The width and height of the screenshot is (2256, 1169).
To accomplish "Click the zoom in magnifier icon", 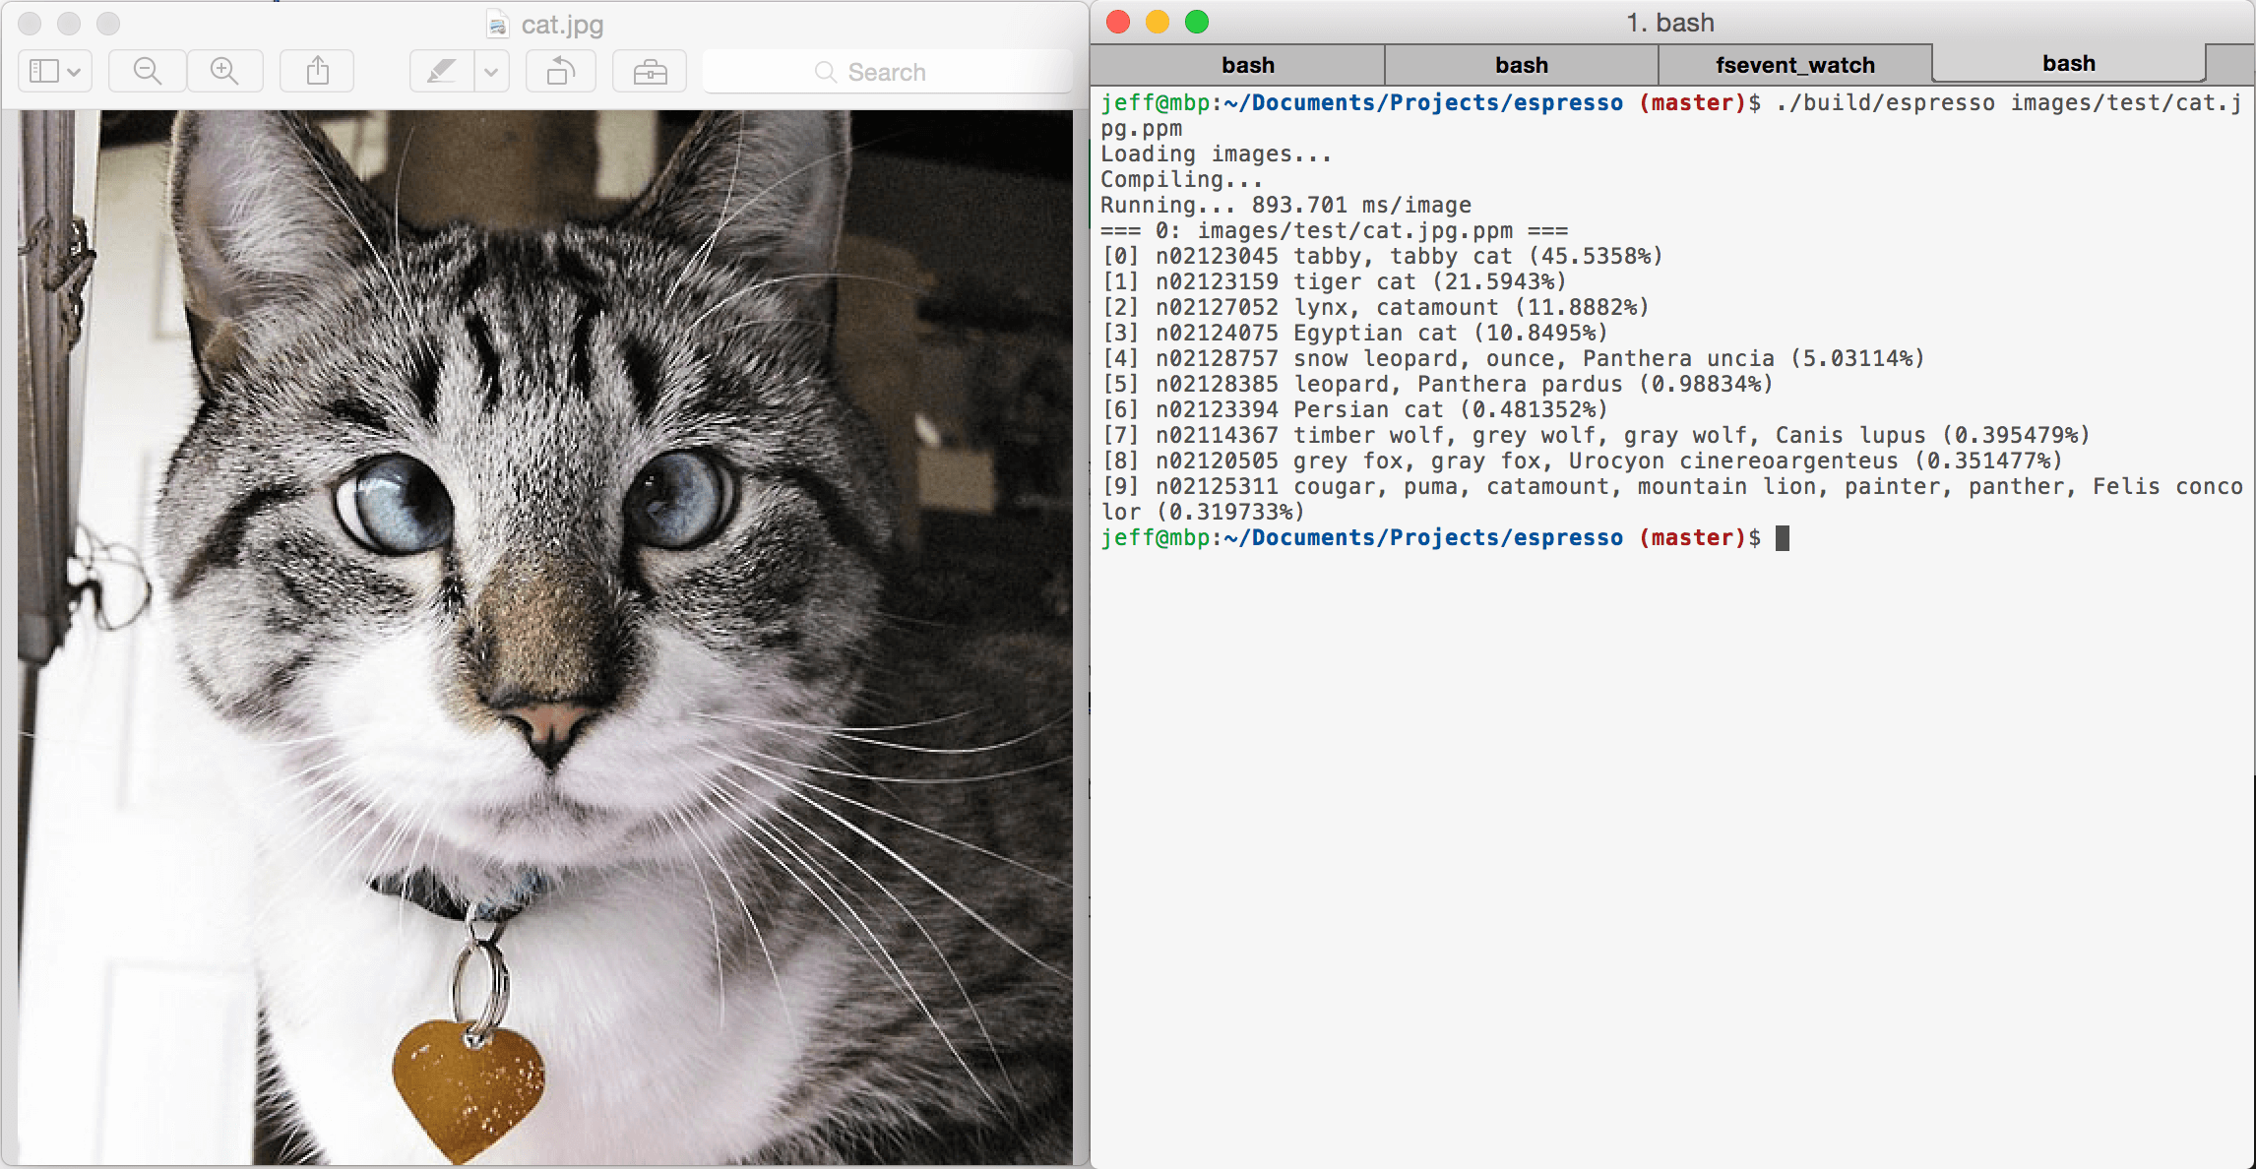I will pyautogui.click(x=224, y=71).
